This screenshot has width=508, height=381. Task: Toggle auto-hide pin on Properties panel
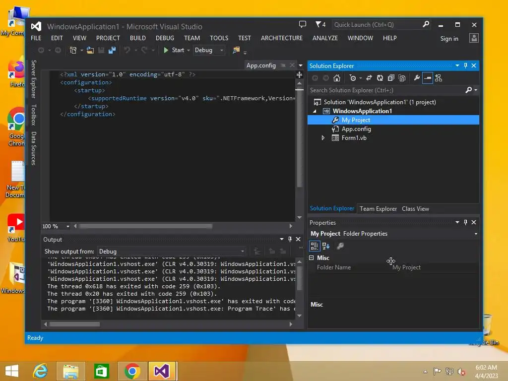click(x=465, y=223)
